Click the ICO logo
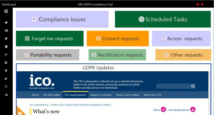This screenshot has width=214, height=115. click(42, 82)
